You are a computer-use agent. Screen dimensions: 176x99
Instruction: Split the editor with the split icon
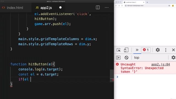(x=98, y=7)
